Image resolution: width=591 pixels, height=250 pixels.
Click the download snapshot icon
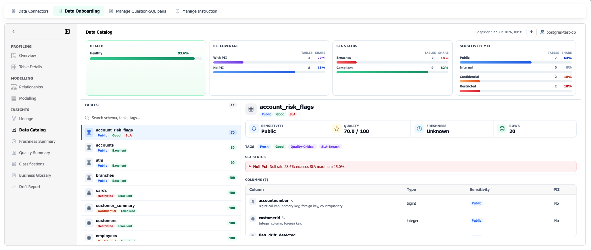click(532, 32)
